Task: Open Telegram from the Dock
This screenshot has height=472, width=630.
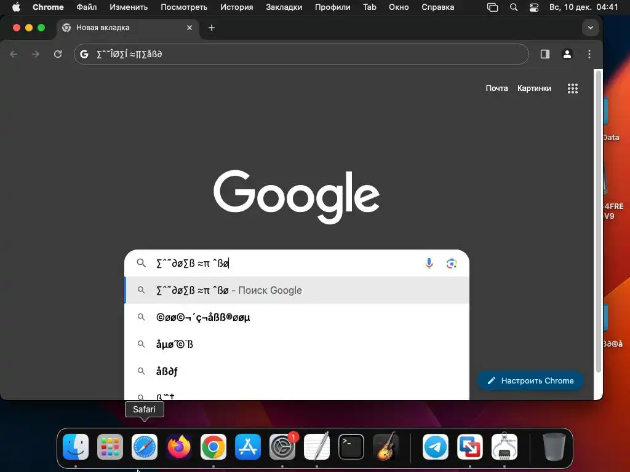Action: click(436, 447)
